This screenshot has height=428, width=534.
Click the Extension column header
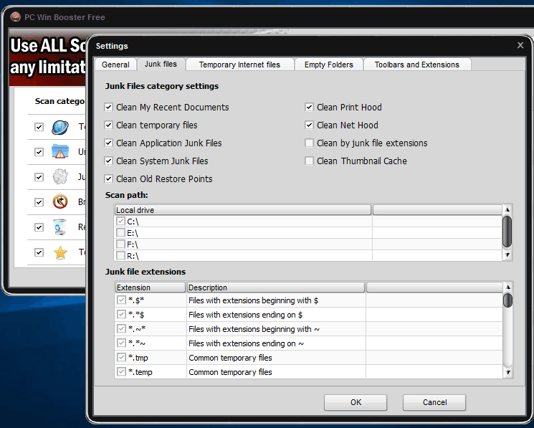point(151,287)
